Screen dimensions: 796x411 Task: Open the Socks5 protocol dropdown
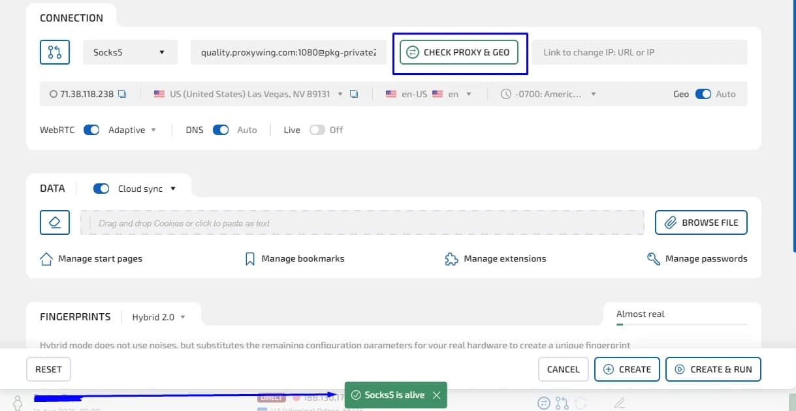pos(129,52)
